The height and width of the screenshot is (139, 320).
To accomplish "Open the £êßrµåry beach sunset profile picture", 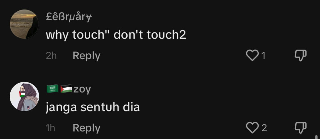I will coord(24,24).
